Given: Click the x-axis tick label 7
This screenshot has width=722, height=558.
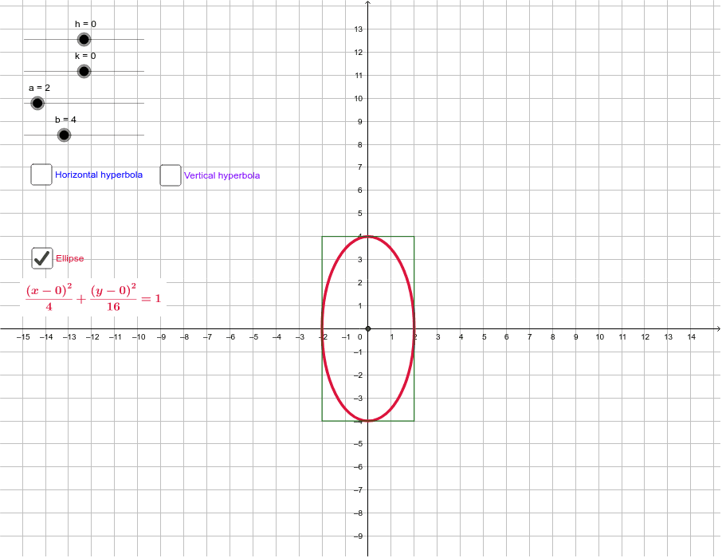Looking at the screenshot, I should (529, 337).
